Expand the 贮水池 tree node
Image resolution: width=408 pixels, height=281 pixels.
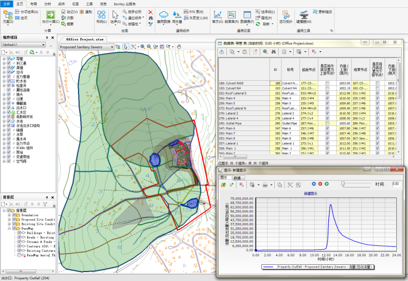(x=4, y=81)
